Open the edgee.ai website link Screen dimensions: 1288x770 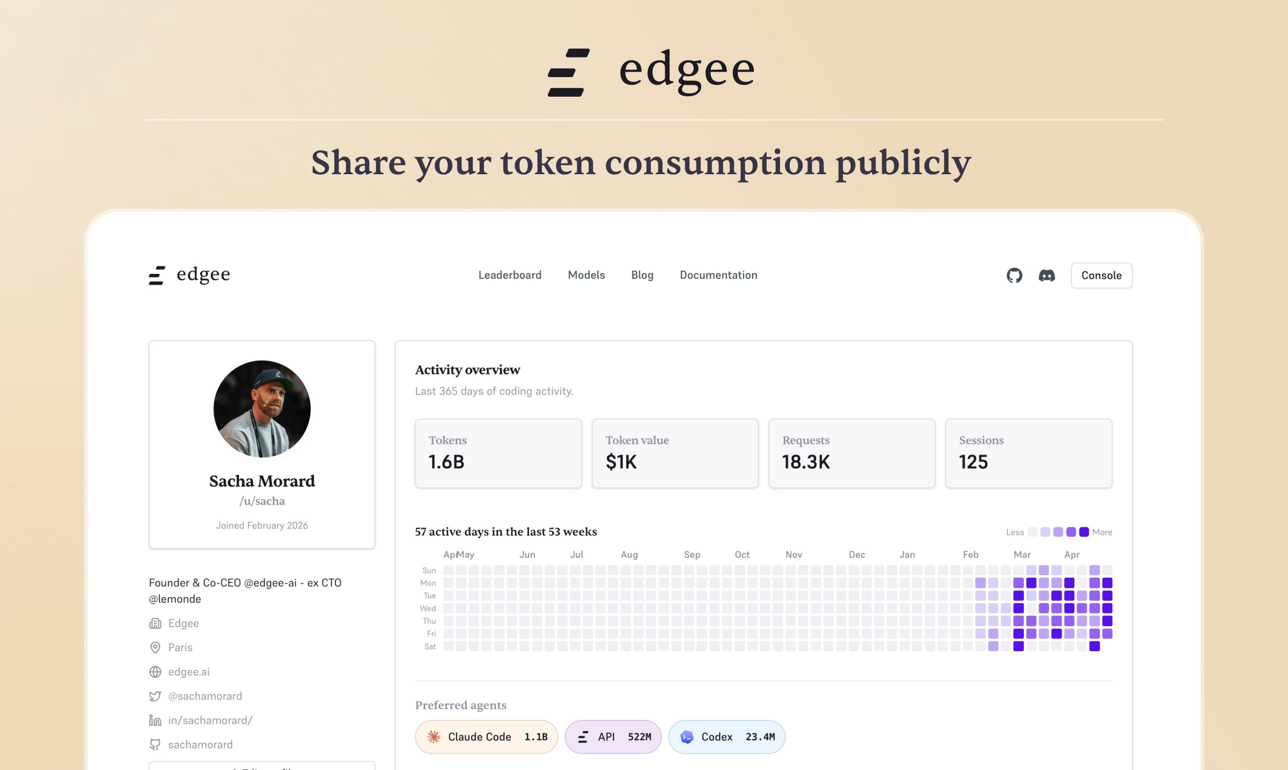(x=189, y=671)
